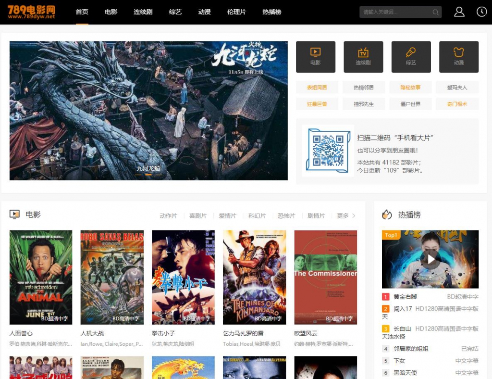Open 连续剧 in top navigation bar
Image resolution: width=492 pixels, height=379 pixels.
click(143, 12)
